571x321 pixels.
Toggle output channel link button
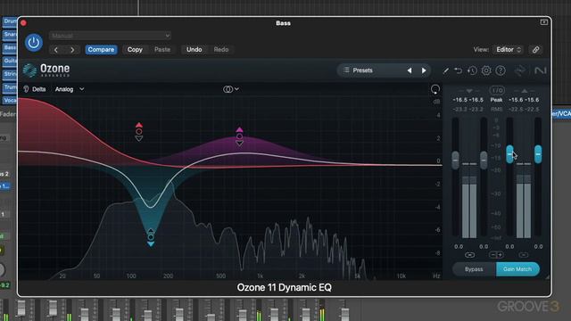point(524,255)
